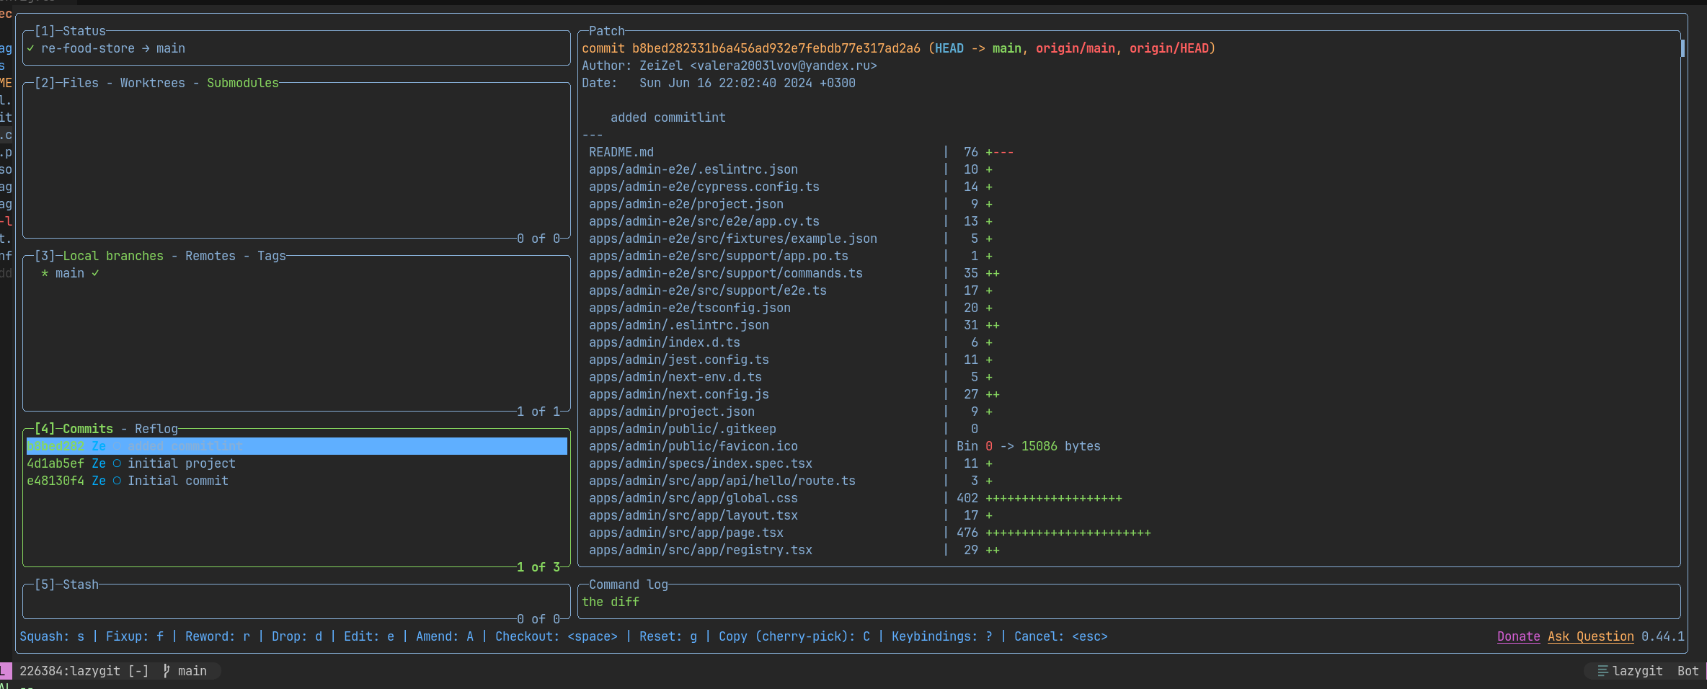This screenshot has width=1707, height=689.
Task: Click the 'the diff' Command log entry
Action: coord(611,602)
